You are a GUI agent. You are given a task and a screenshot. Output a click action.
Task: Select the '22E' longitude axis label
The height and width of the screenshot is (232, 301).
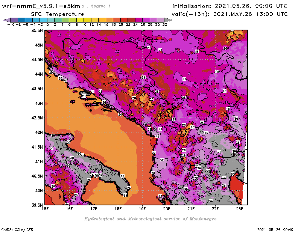coord(215,209)
